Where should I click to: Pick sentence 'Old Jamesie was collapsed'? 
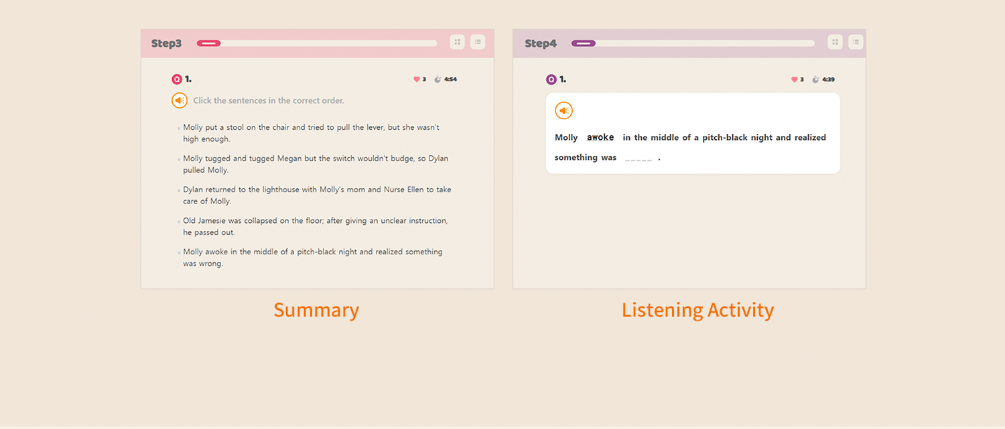point(315,226)
